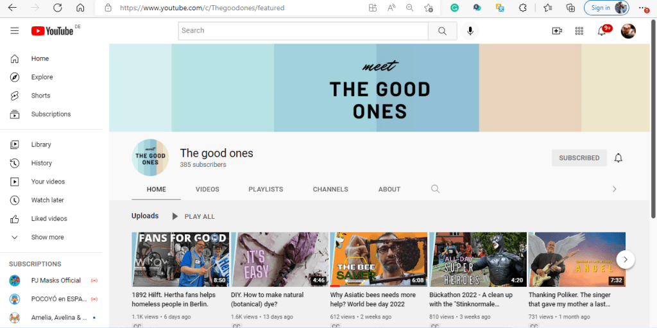This screenshot has width=657, height=328.
Task: Open the Create video camera icon
Action: (x=557, y=31)
